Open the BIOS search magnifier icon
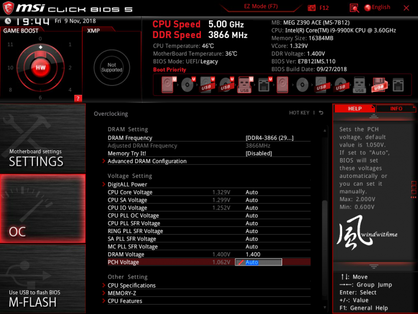 point(354,8)
